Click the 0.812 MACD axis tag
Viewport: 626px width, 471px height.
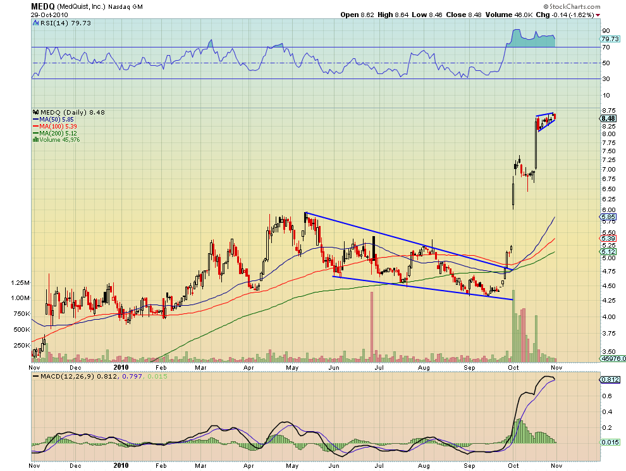click(610, 379)
